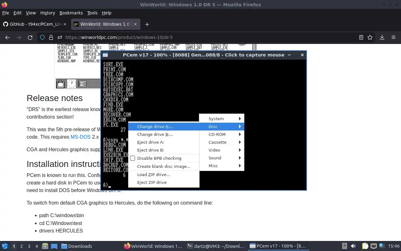Open the network status tray icon
The image size is (401, 251).
(373, 246)
